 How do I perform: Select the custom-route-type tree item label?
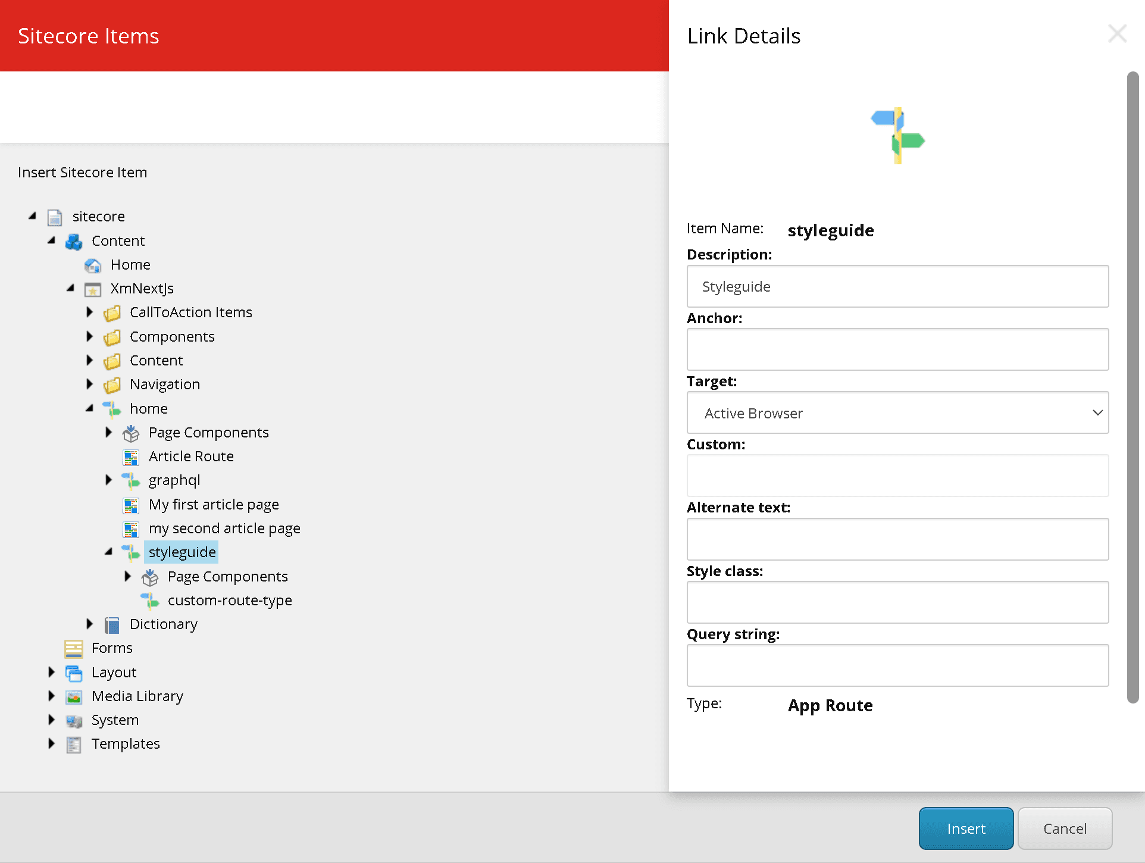(230, 600)
